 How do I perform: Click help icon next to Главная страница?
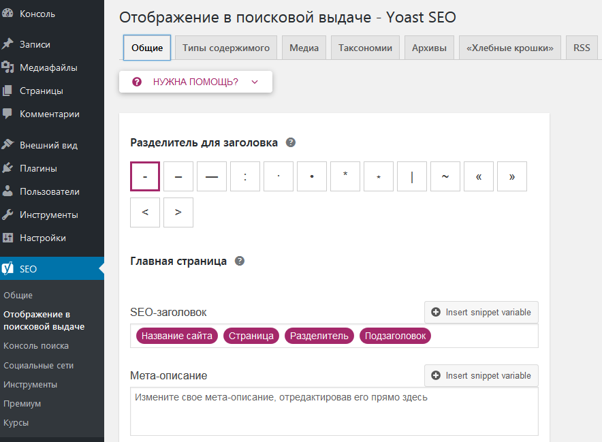pos(240,261)
